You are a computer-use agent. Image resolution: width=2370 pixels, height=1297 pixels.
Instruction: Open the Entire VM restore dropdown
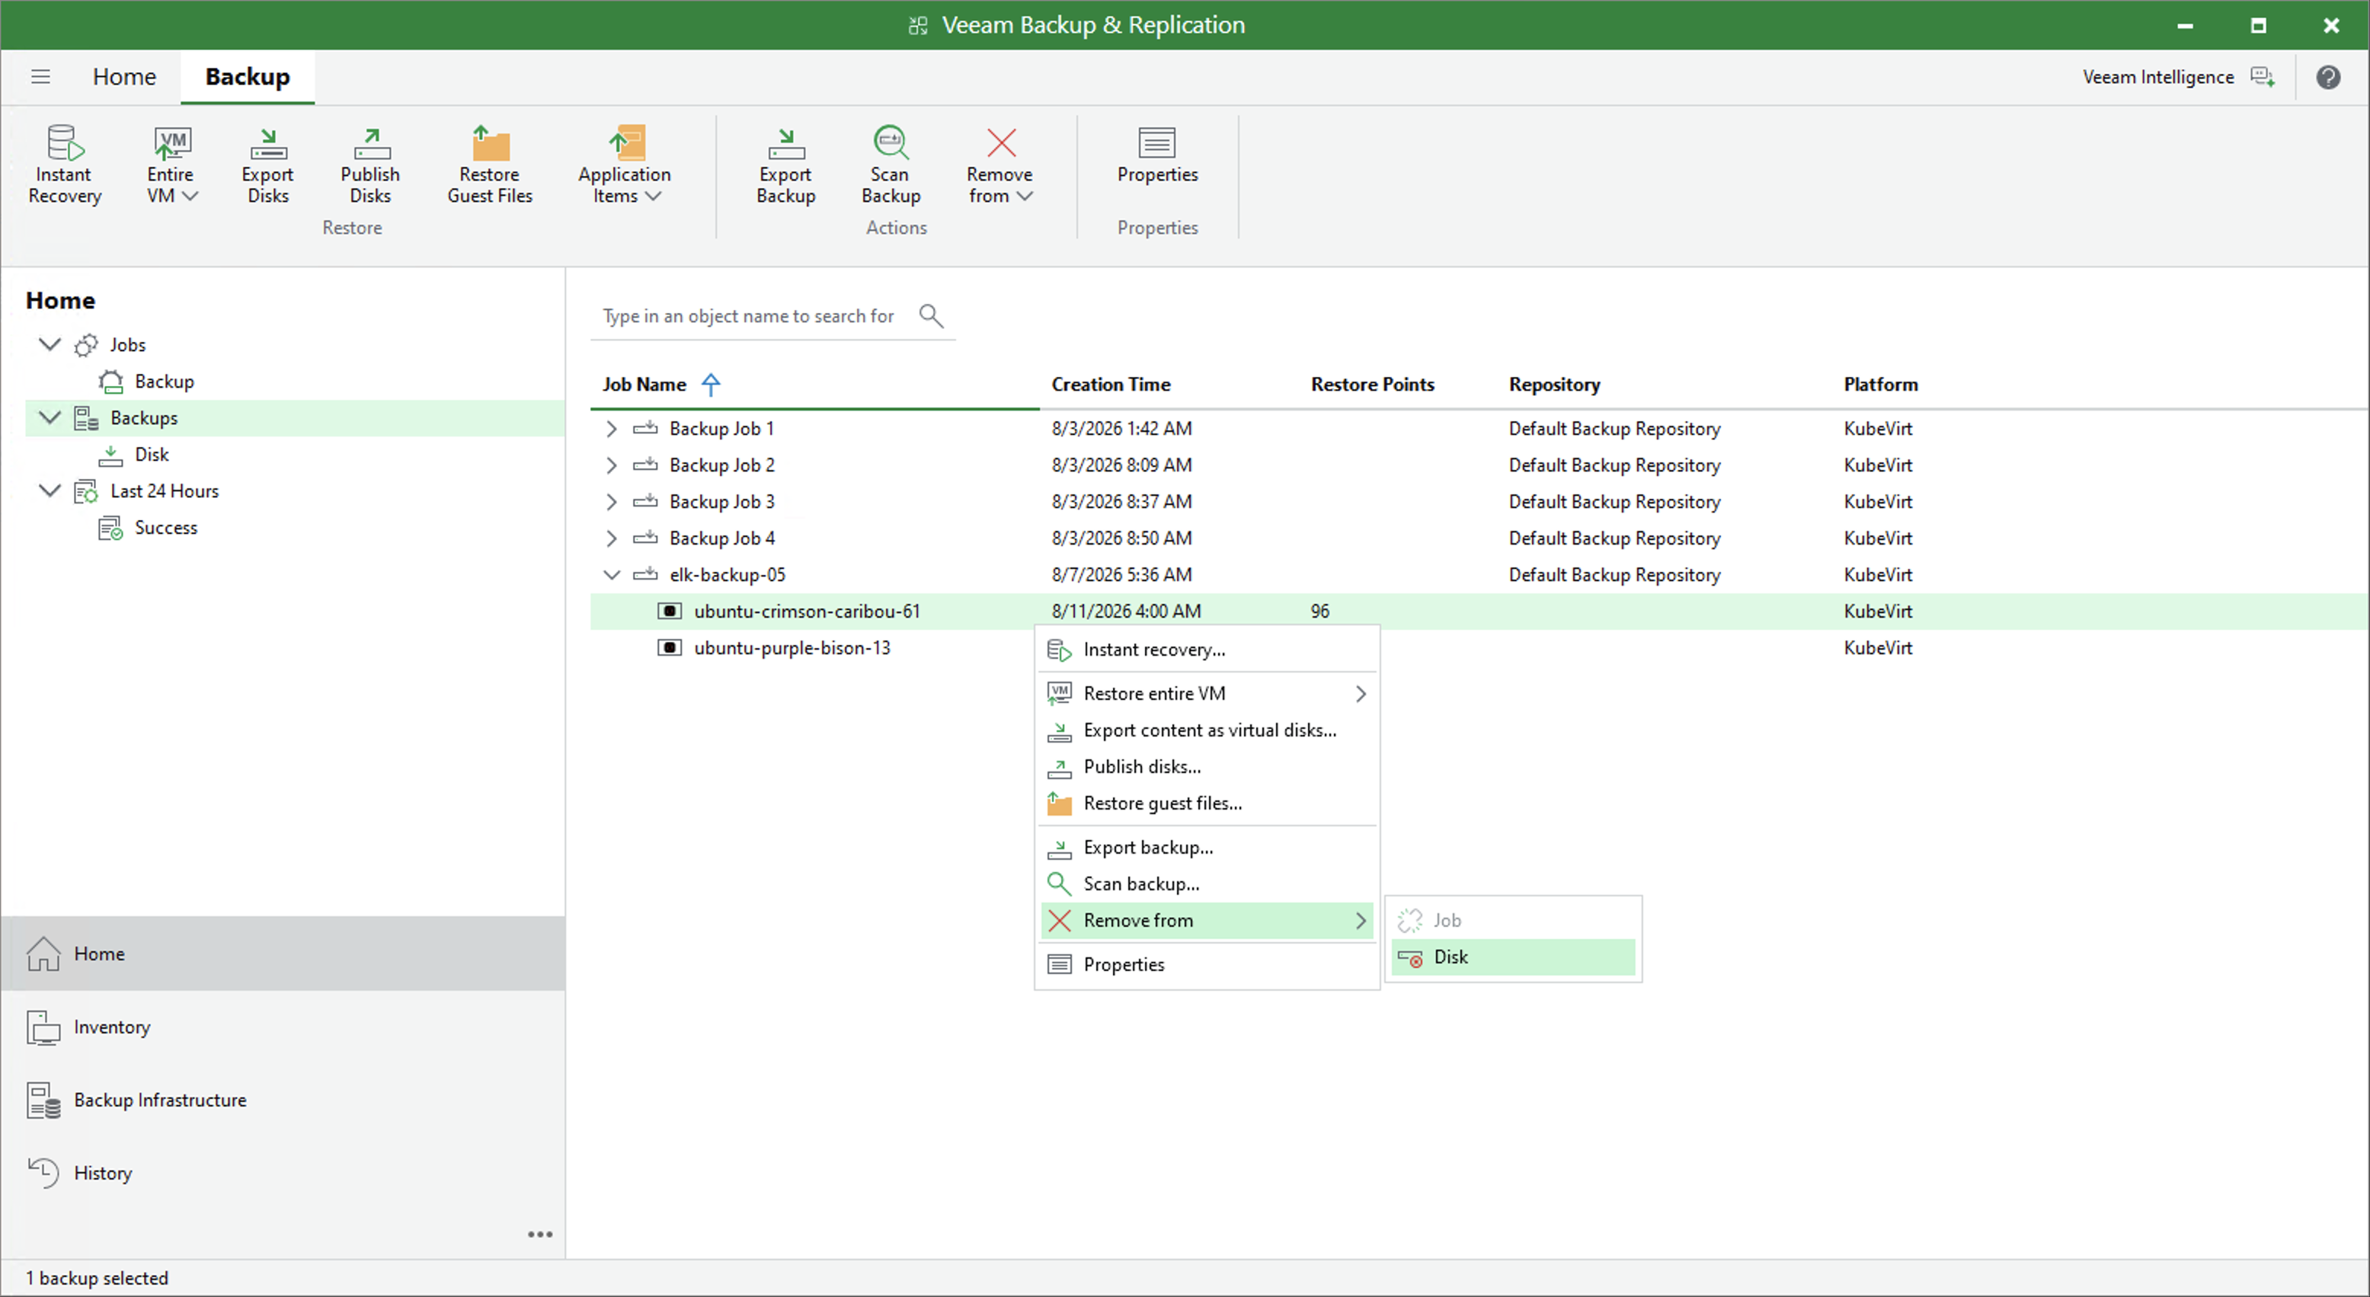tap(171, 165)
